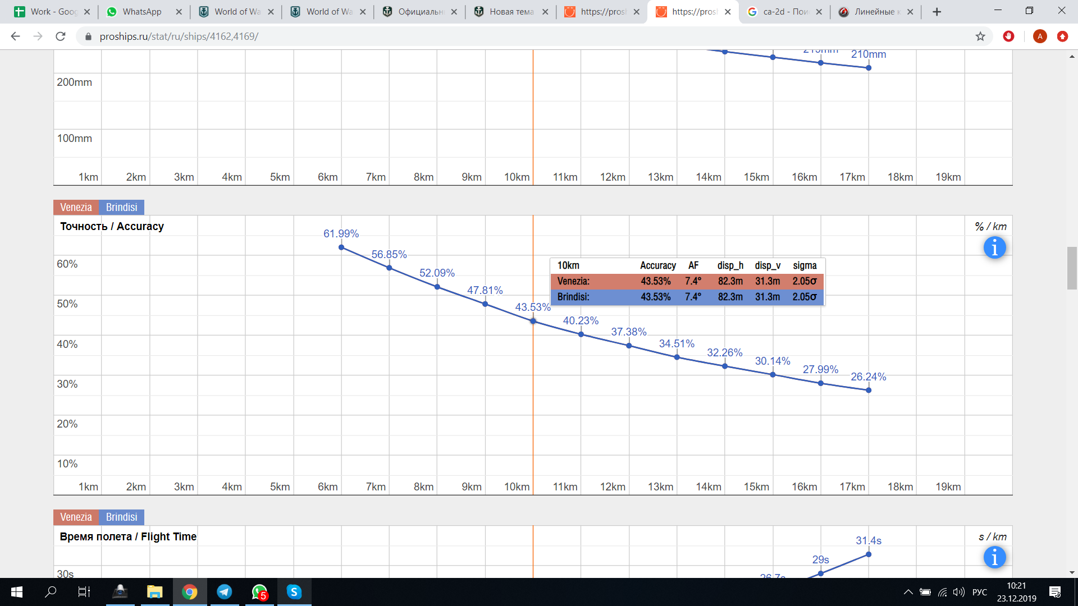Screen dimensions: 1078x606
Task: Click the Время полета / Flight Time title
Action: pyautogui.click(x=128, y=536)
